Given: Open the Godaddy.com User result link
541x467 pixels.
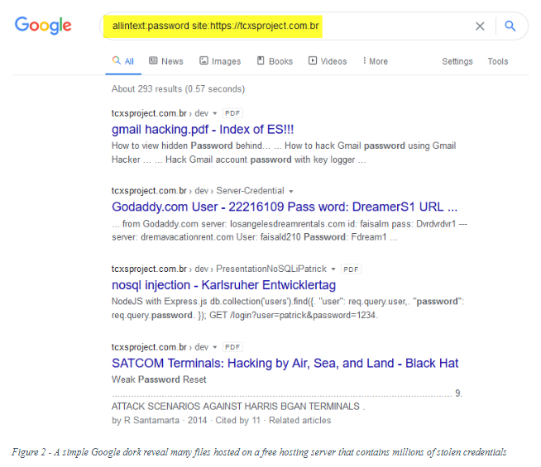Looking at the screenshot, I should 285,207.
